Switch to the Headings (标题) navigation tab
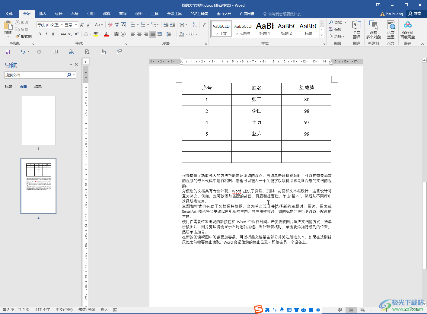Image resolution: width=427 pixels, height=314 pixels. click(x=8, y=87)
